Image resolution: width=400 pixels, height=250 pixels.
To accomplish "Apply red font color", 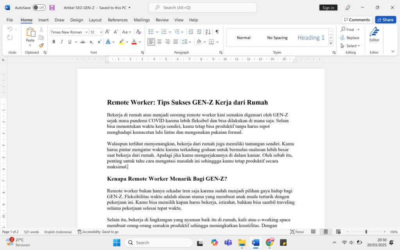I will [134, 42].
